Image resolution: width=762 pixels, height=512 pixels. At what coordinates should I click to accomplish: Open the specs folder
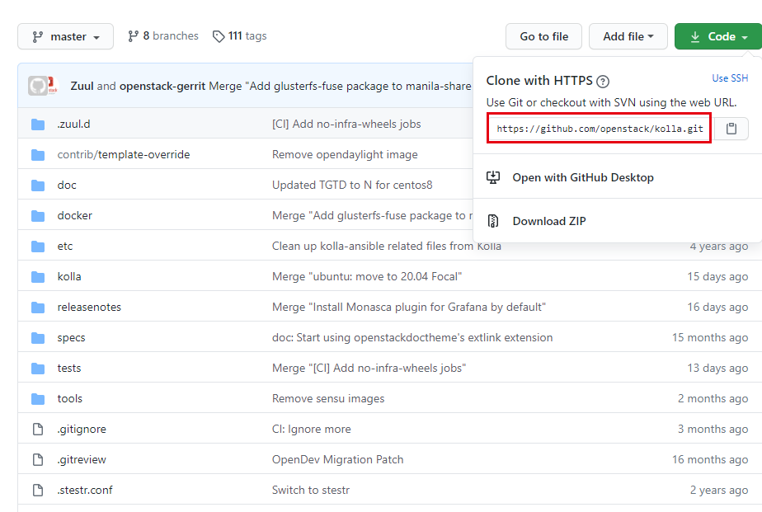pos(71,337)
